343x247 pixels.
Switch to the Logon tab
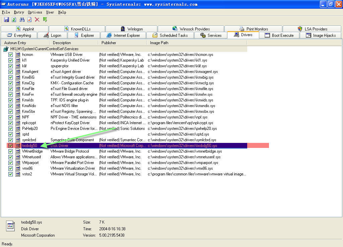pos(53,35)
